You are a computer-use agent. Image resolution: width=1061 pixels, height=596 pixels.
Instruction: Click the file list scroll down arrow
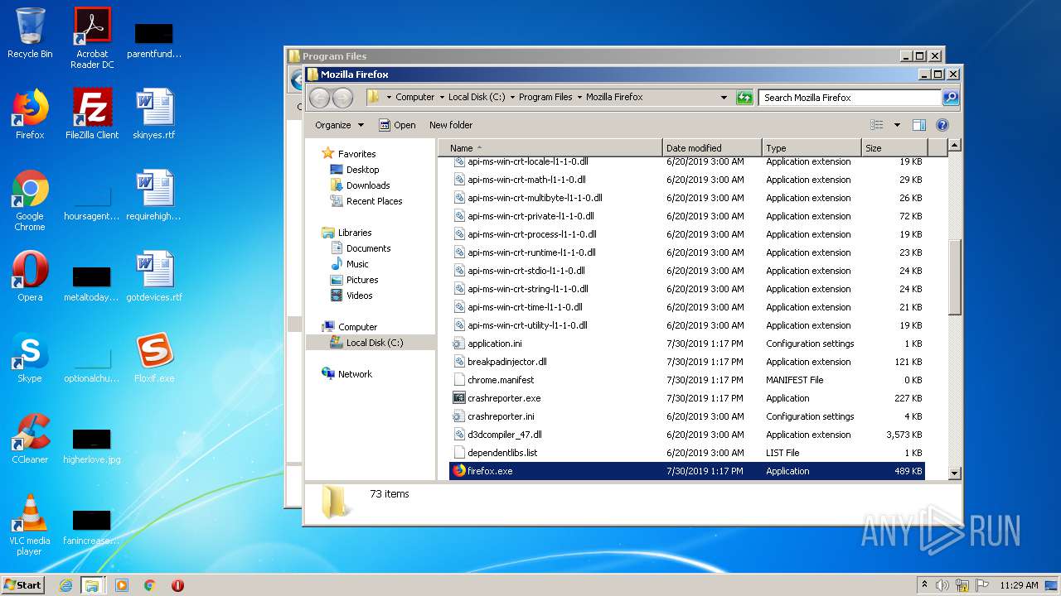coord(954,473)
